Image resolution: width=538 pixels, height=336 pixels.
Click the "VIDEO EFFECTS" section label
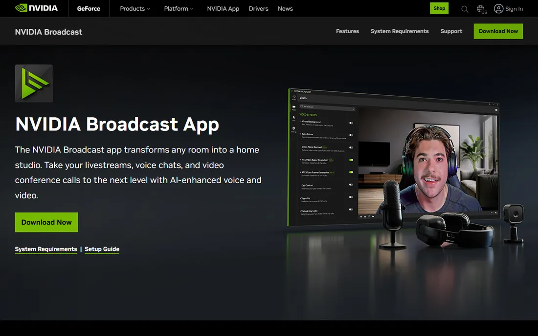[x=308, y=115]
